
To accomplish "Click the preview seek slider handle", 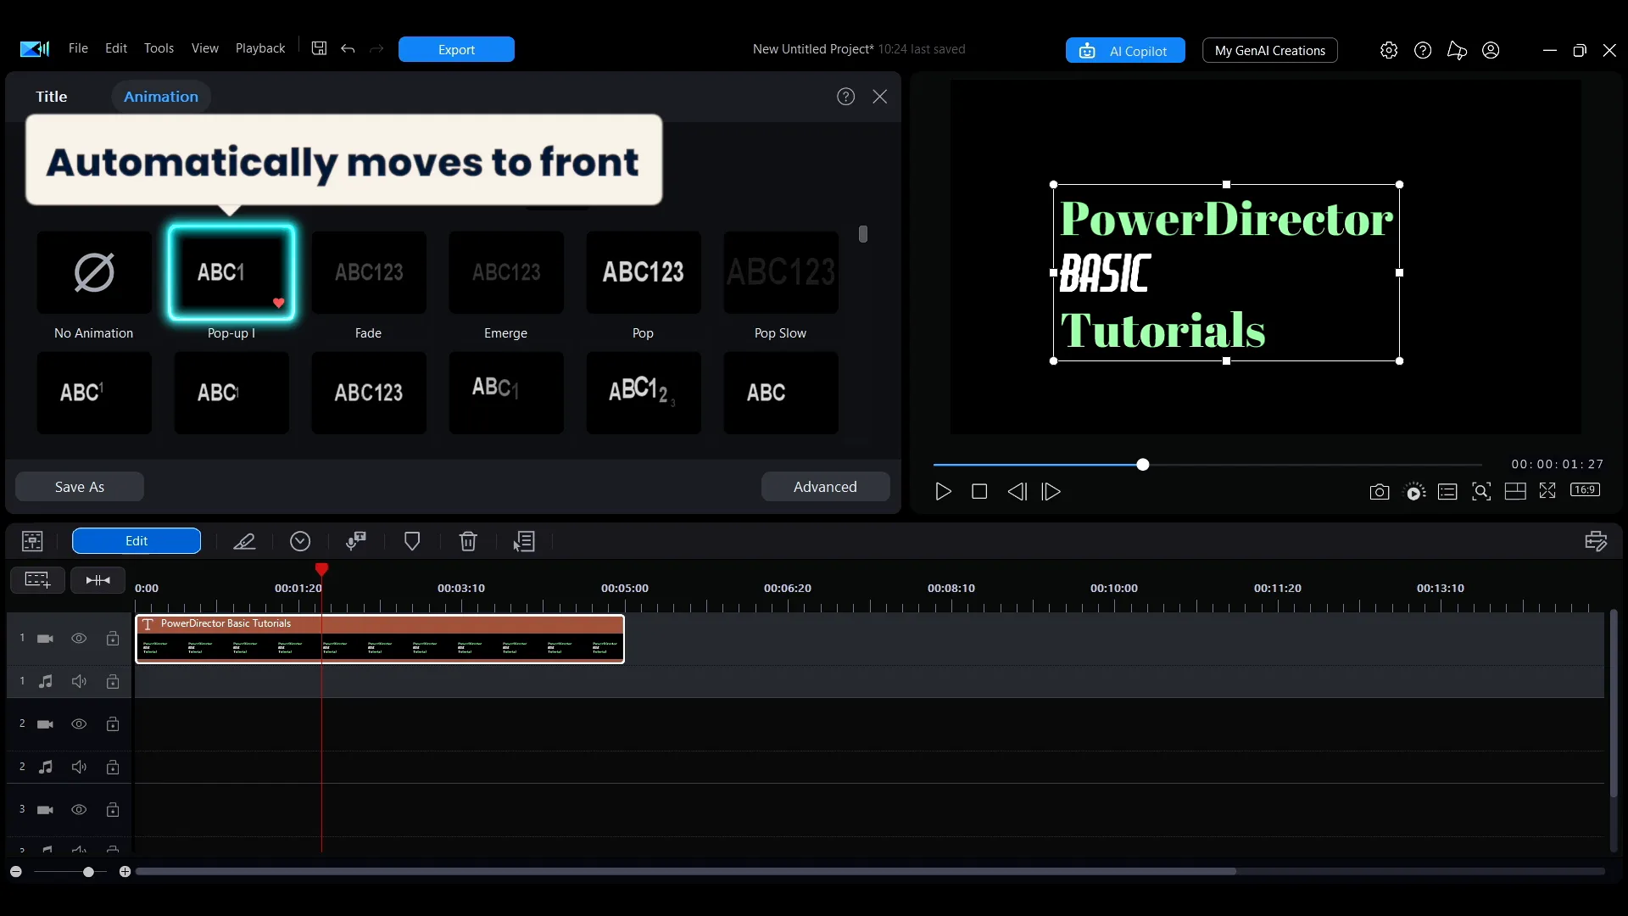I will (x=1143, y=465).
